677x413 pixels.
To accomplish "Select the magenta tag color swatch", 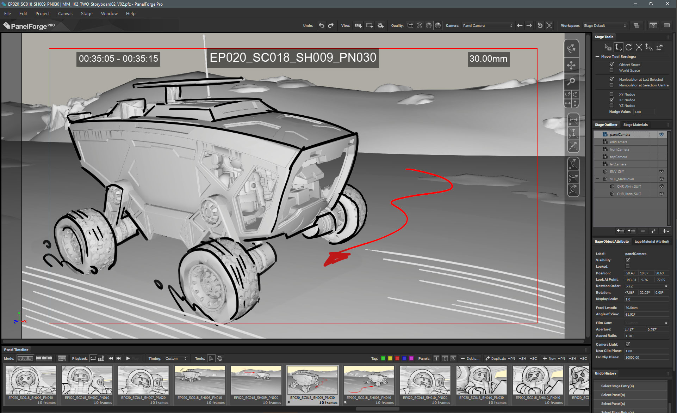I will [411, 358].
